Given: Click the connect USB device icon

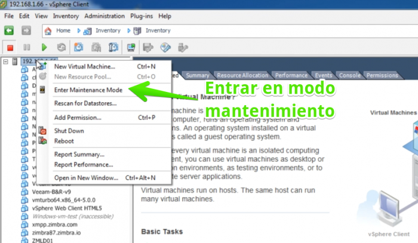Looking at the screenshot, I should coord(183,47).
